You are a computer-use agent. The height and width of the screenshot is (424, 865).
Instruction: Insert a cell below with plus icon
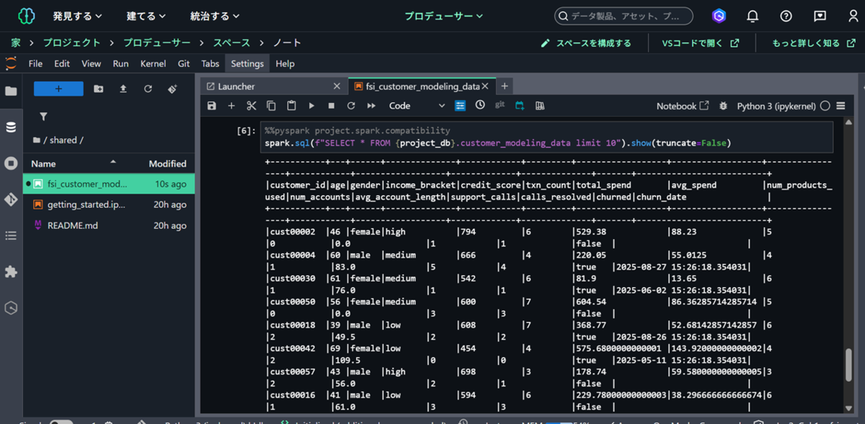coord(231,106)
